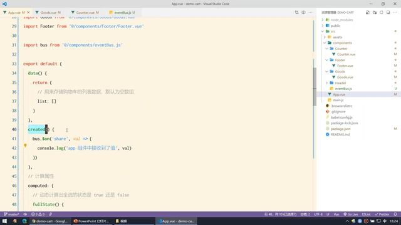This screenshot has height=225, width=401.
Task: Open the notifications bell in status bar
Action: 395,214
